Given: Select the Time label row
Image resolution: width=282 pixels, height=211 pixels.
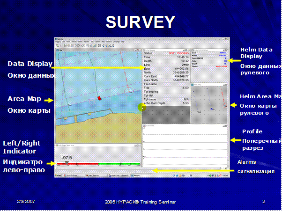Looking at the screenshot, I should (x=147, y=57).
